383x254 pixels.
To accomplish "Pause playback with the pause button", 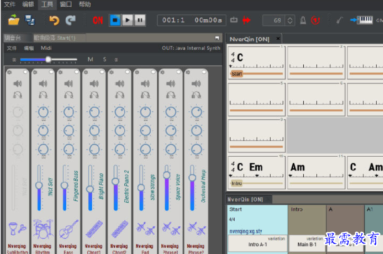I will [x=140, y=20].
